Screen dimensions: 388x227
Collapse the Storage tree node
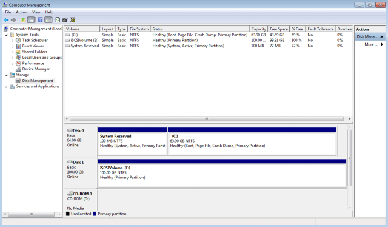coord(7,75)
